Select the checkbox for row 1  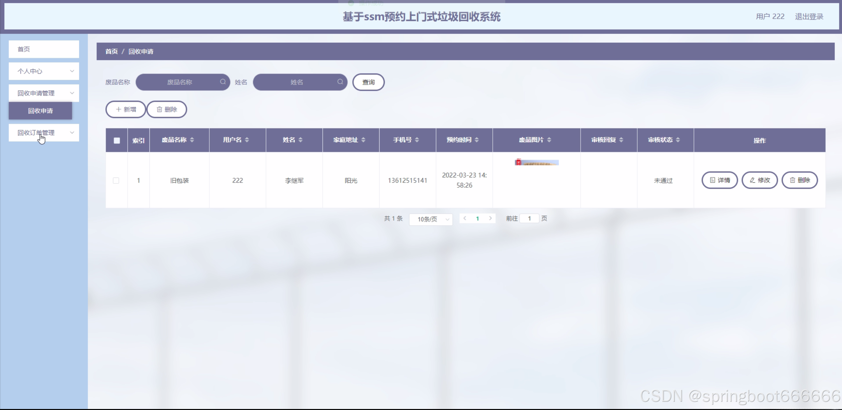point(116,180)
